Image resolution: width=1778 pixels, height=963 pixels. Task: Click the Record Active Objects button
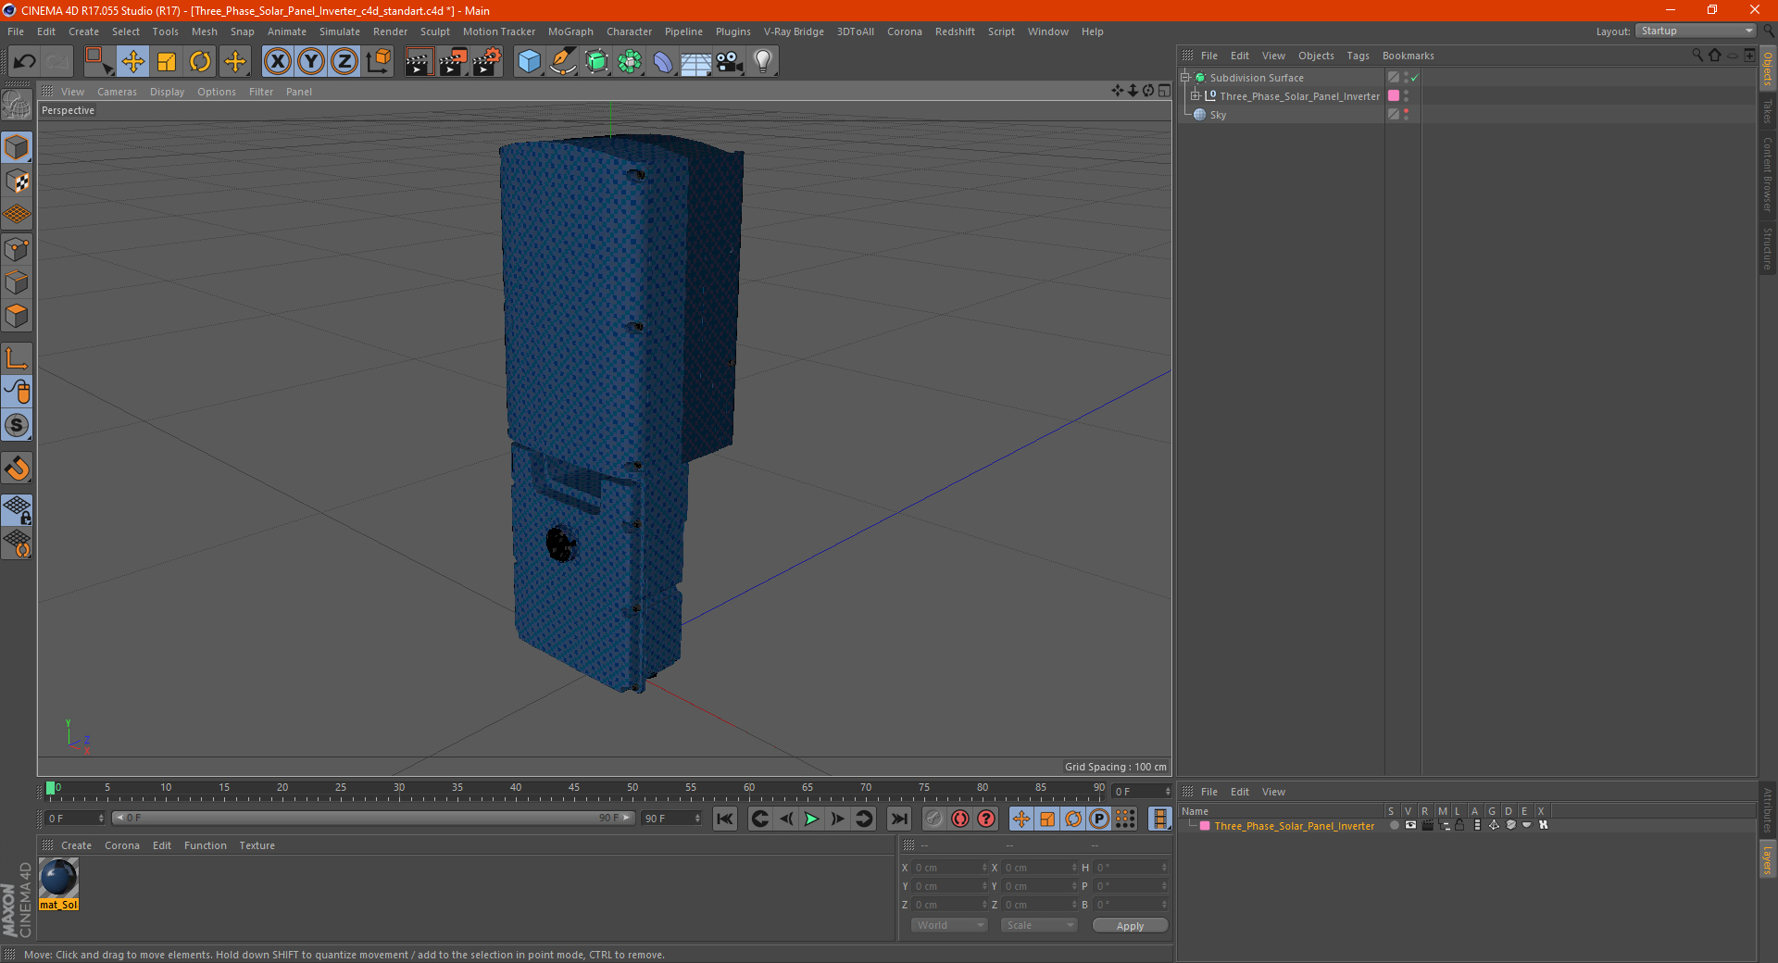(x=934, y=819)
